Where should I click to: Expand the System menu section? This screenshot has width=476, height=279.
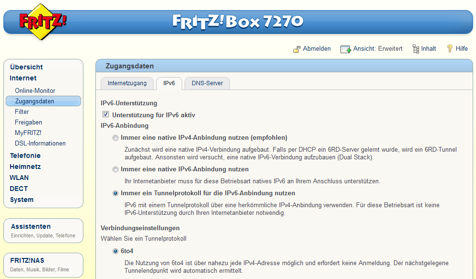point(22,200)
